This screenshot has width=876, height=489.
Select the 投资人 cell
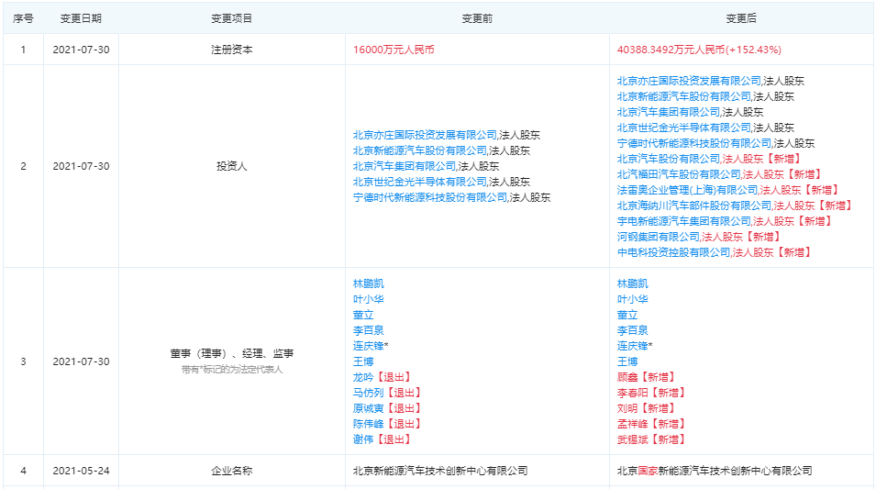[x=232, y=166]
